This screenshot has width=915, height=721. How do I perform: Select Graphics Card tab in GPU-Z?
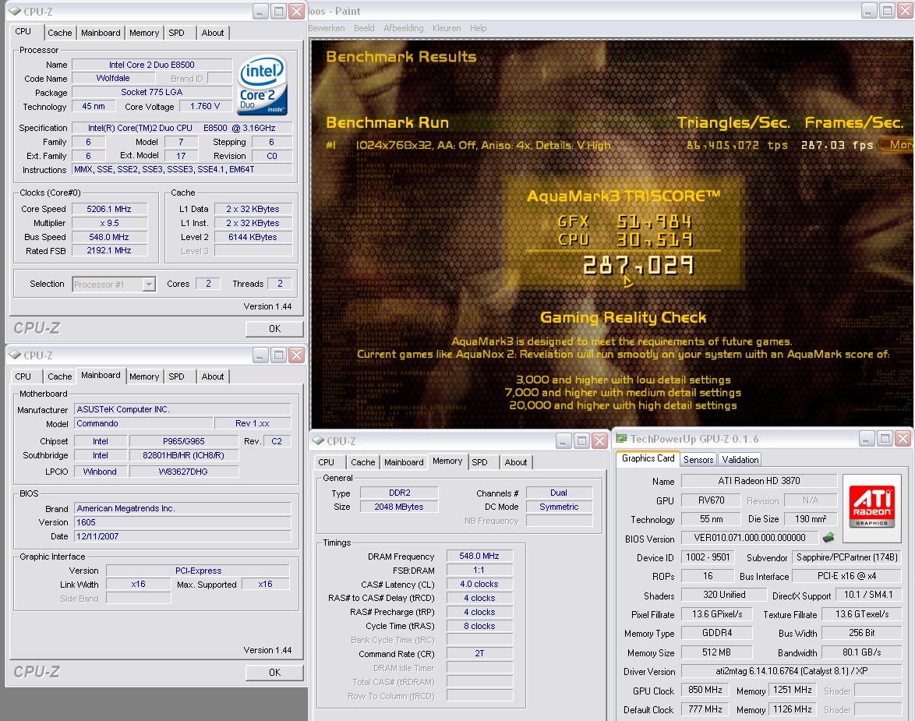click(x=648, y=458)
